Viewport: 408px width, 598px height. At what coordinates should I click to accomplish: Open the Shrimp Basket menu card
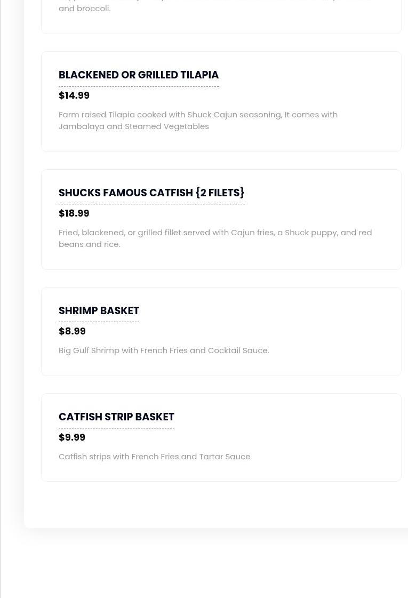(221, 331)
